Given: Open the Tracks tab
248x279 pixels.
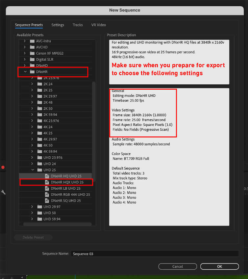Looking at the screenshot, I should click(78, 25).
